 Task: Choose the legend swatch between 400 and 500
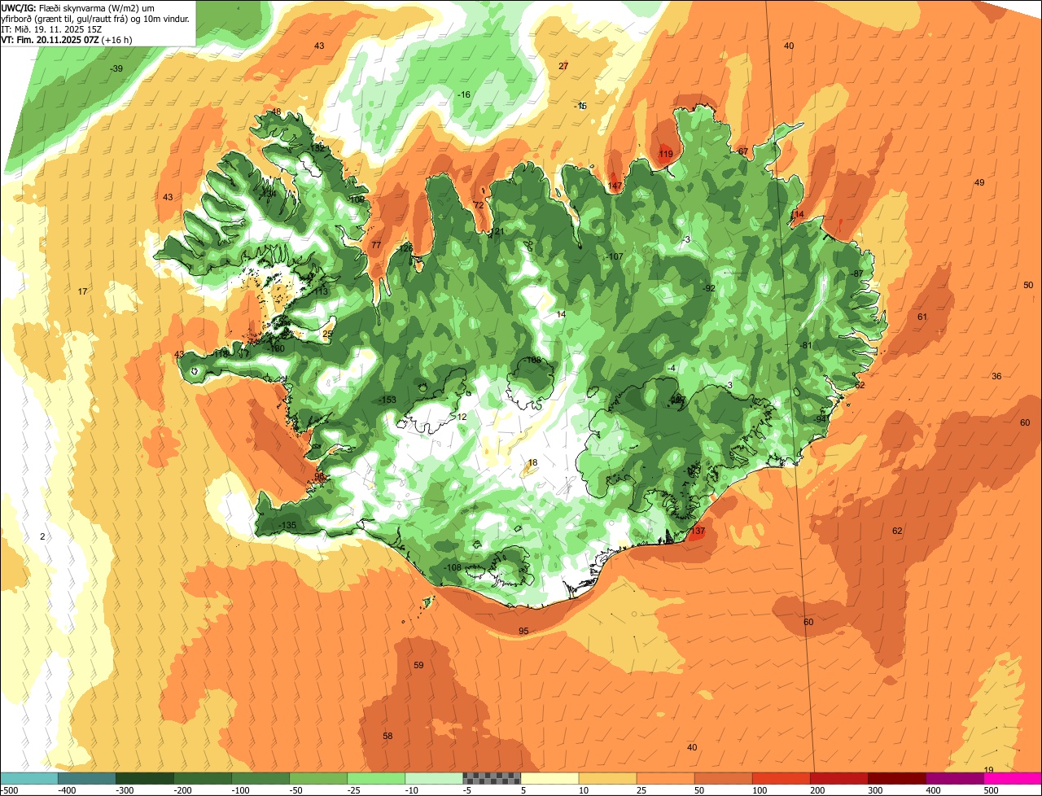pyautogui.click(x=955, y=778)
